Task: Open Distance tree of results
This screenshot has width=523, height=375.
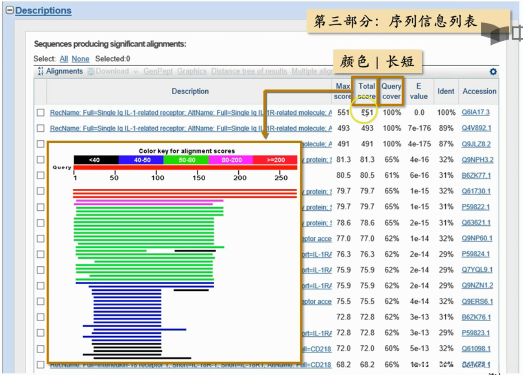Action: [249, 71]
